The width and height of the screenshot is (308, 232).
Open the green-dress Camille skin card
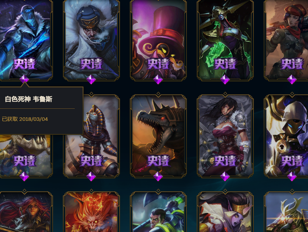pos(225,40)
